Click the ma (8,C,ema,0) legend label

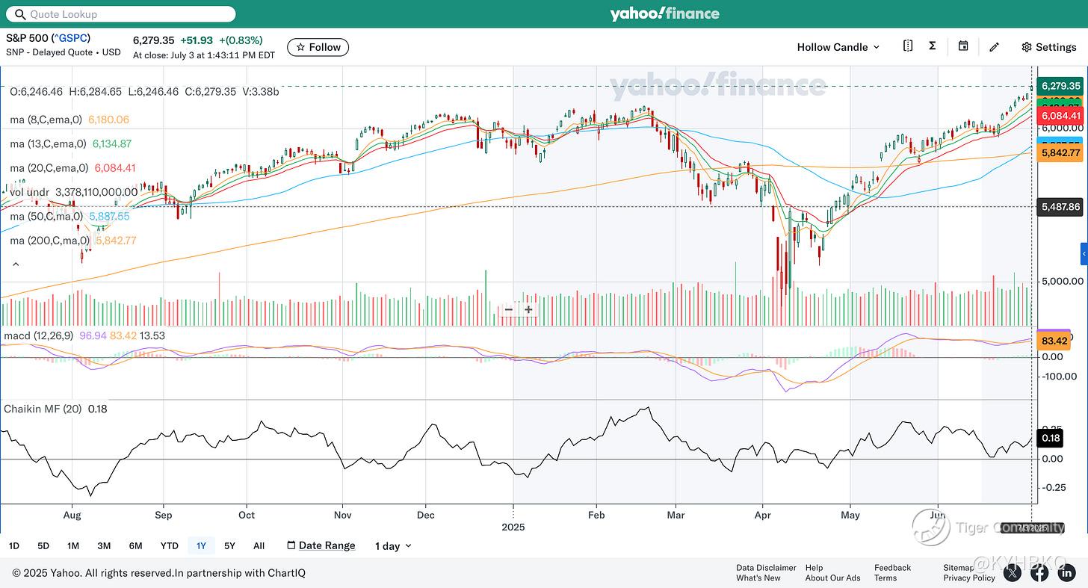pyautogui.click(x=46, y=120)
